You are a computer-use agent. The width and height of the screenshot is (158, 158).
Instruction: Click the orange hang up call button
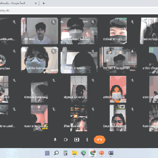100,139
